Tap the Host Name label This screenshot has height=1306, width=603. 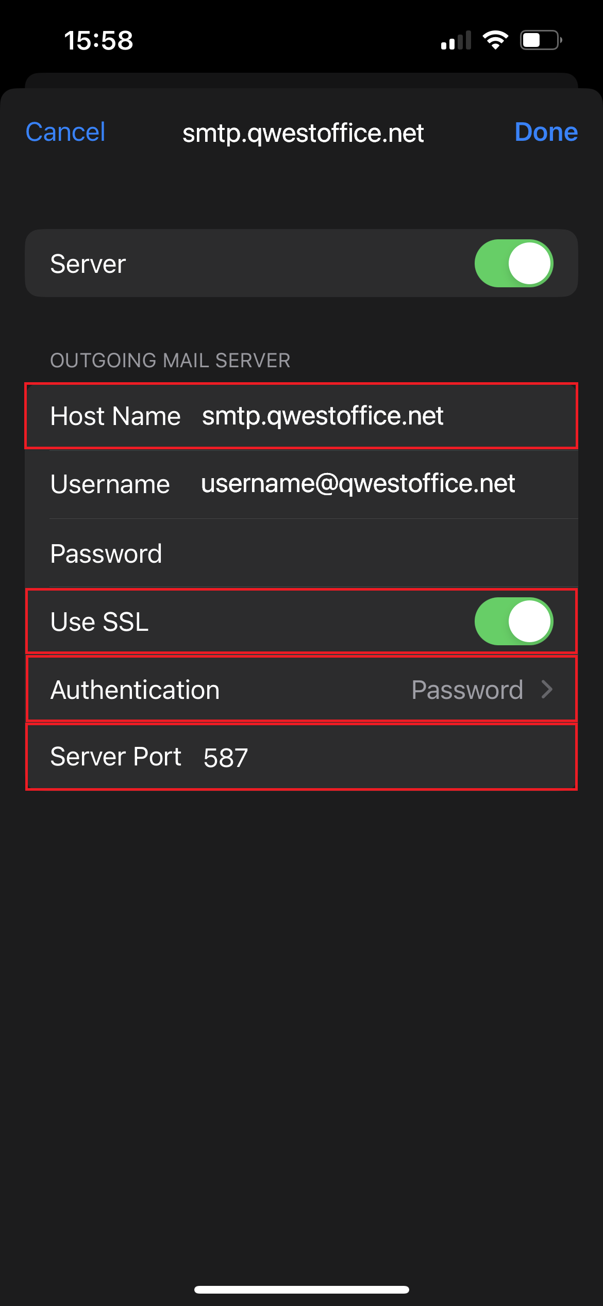pos(115,416)
